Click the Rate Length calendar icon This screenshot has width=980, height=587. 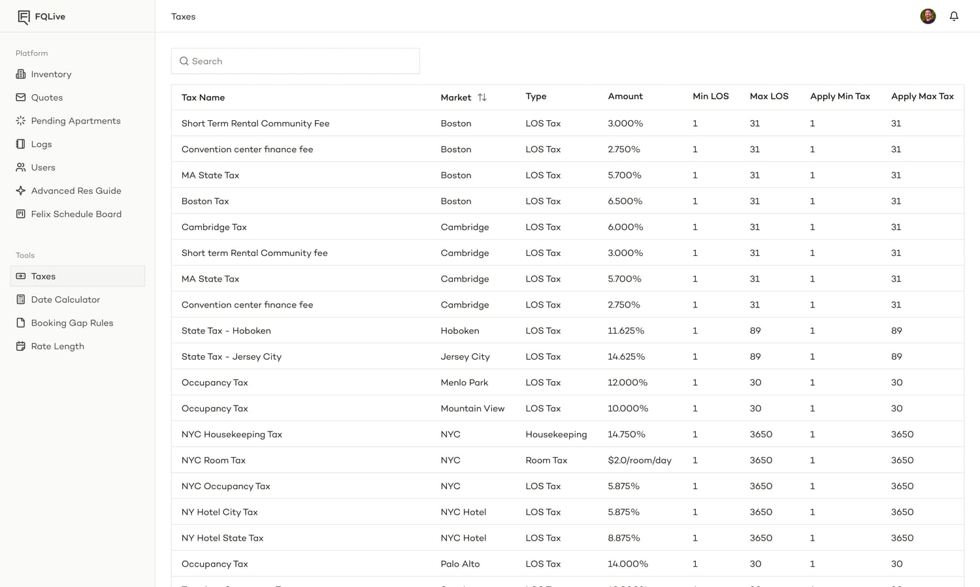21,346
